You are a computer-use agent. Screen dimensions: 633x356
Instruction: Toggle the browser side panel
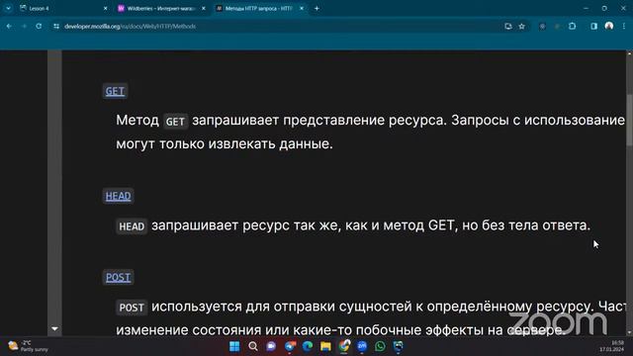pyautogui.click(x=593, y=27)
